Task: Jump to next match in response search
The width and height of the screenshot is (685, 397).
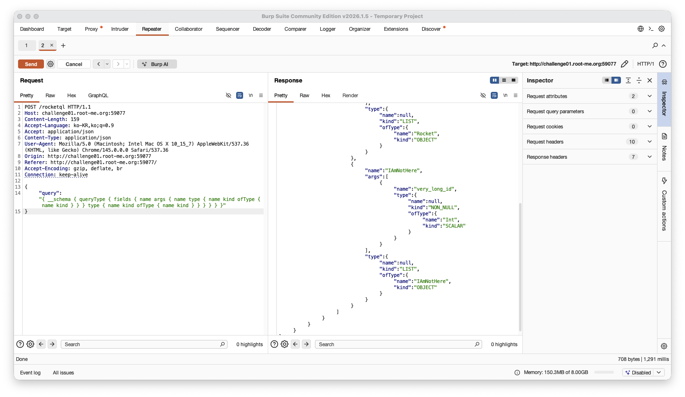Action: (306, 344)
